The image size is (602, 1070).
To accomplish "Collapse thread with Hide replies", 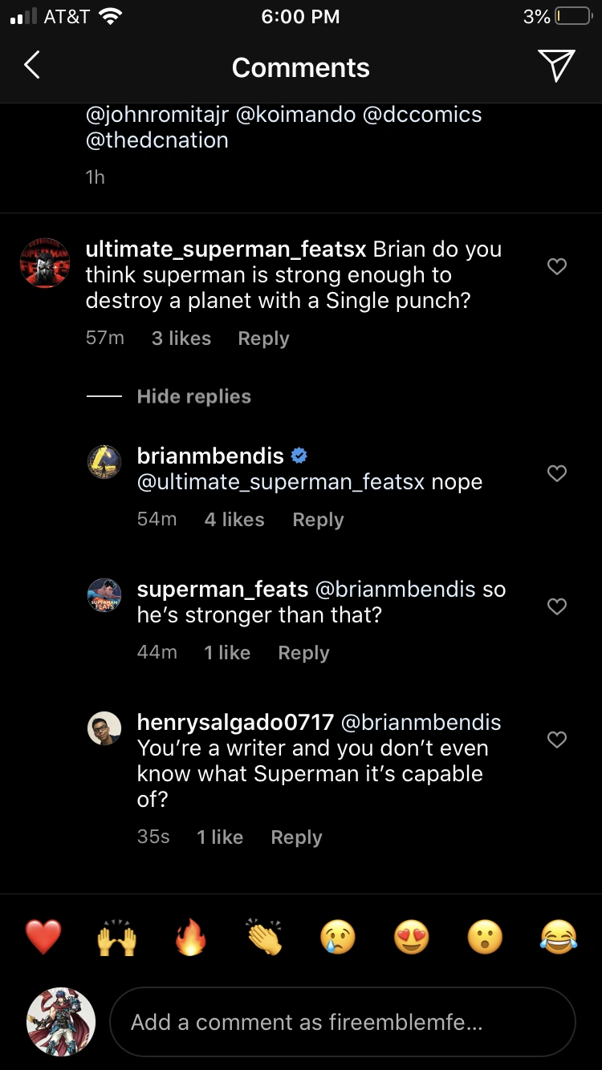I will click(x=193, y=396).
